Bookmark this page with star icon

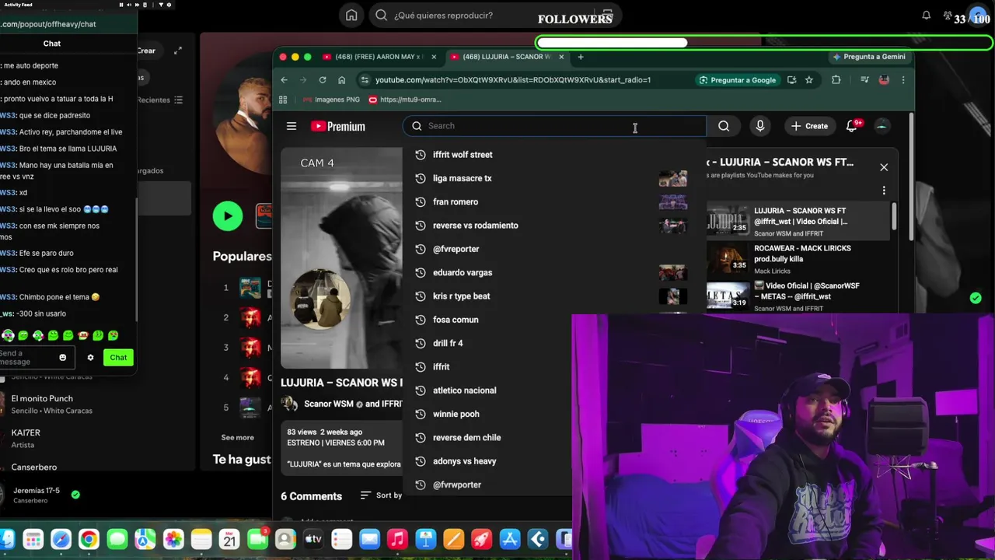(x=809, y=80)
